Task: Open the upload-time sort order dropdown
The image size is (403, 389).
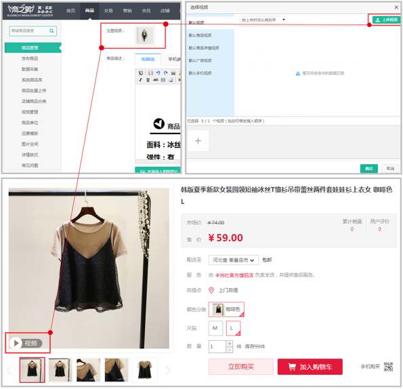Action: (x=263, y=20)
